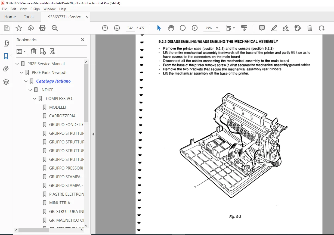Open the Edit menu
The image size is (334, 235).
pyautogui.click(x=13, y=9)
